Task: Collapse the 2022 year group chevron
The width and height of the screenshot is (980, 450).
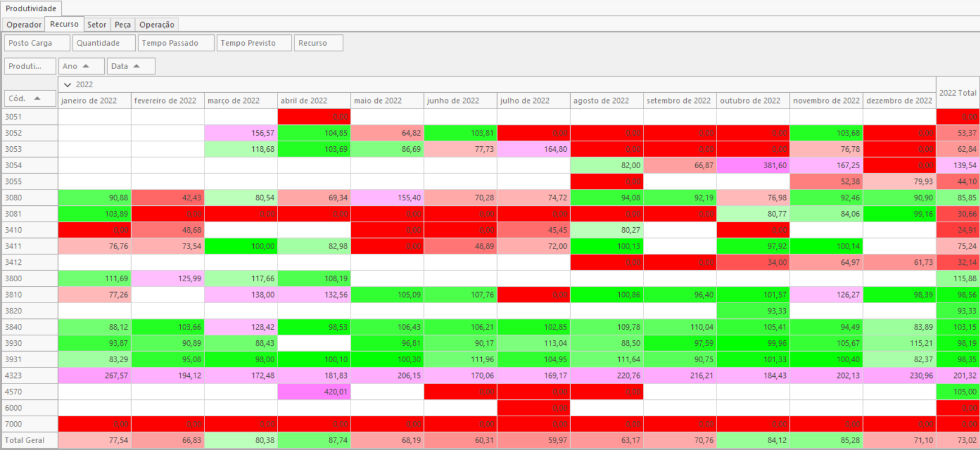Action: point(68,85)
